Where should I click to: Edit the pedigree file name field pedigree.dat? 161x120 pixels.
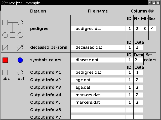point(98,29)
